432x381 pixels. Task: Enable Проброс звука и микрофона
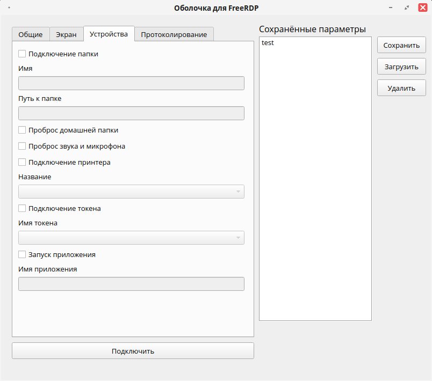(22, 146)
